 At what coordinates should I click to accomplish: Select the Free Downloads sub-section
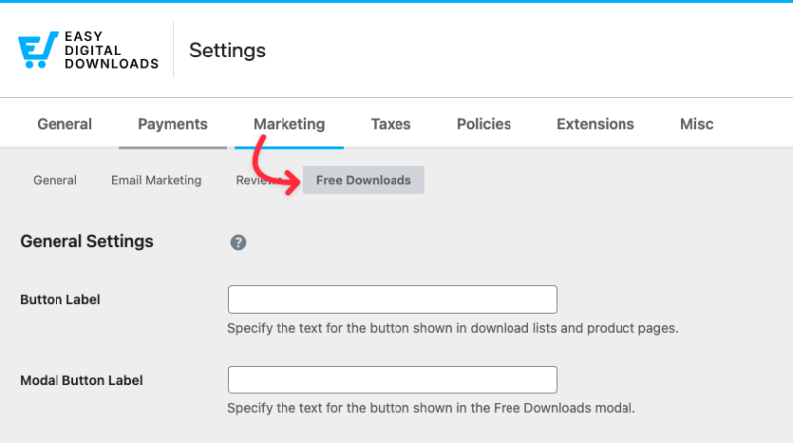[364, 180]
